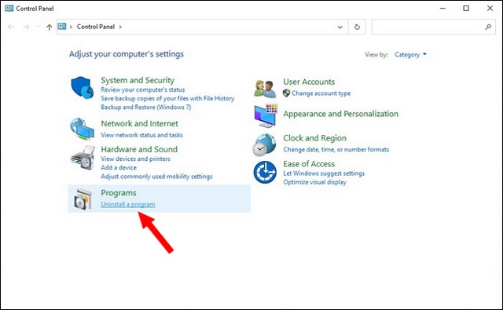The height and width of the screenshot is (310, 503).
Task: Click Change account type link
Action: [x=321, y=93]
